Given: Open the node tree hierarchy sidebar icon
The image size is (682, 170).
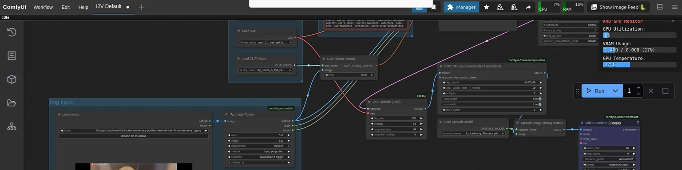Looking at the screenshot, I should pyautogui.click(x=12, y=126).
